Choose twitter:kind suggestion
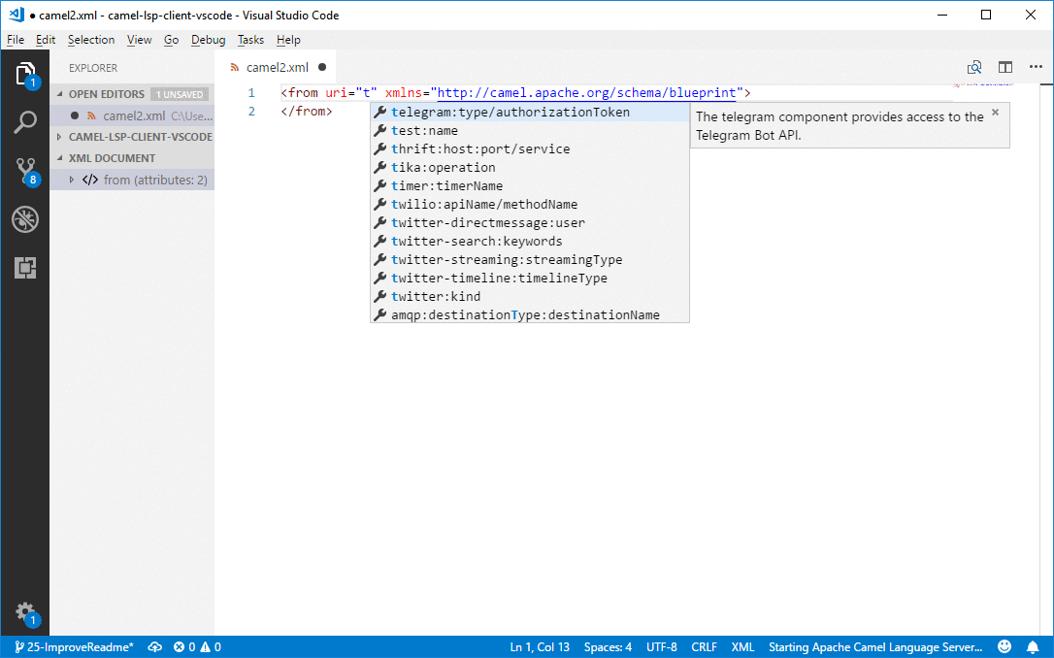The image size is (1054, 658). point(530,296)
